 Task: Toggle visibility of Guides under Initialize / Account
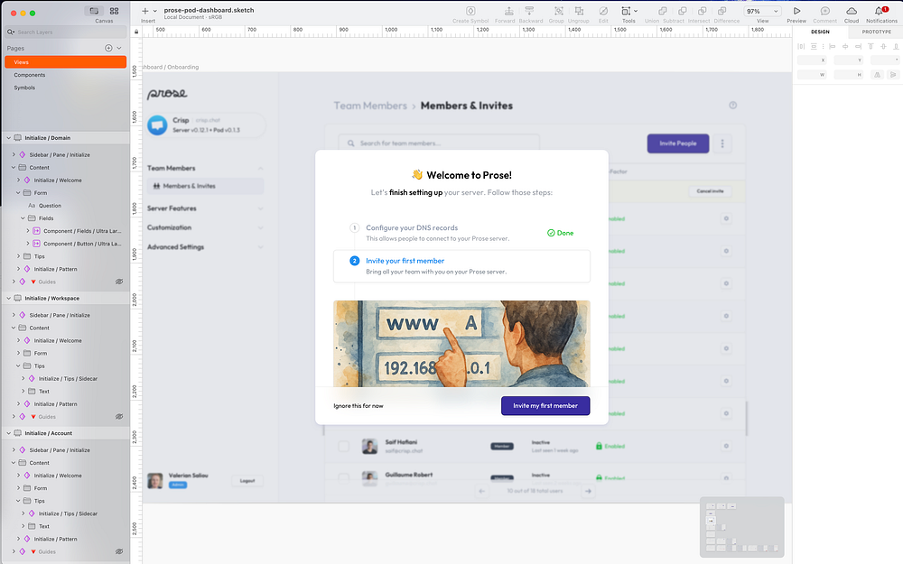click(119, 551)
